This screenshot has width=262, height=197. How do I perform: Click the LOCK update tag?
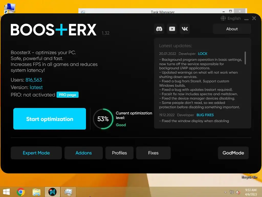[203, 54]
